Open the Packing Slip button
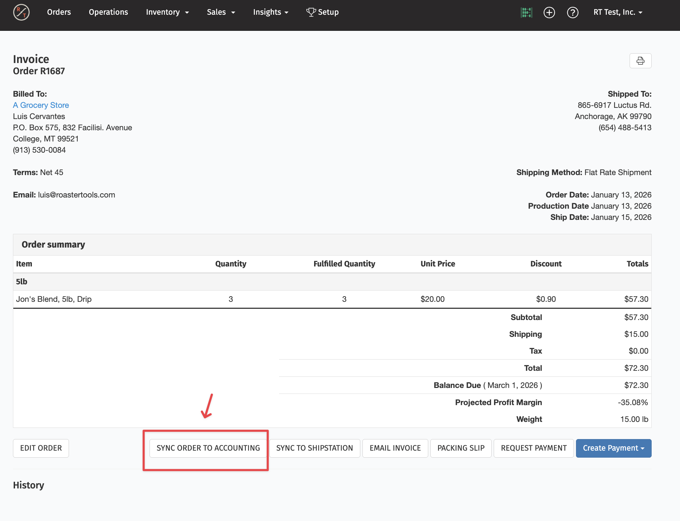The width and height of the screenshot is (680, 521). click(461, 448)
